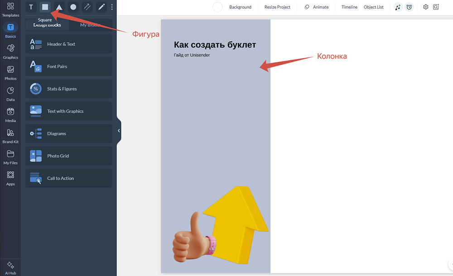Select the Text tool
Viewport: 453px width, 276px height.
31,7
